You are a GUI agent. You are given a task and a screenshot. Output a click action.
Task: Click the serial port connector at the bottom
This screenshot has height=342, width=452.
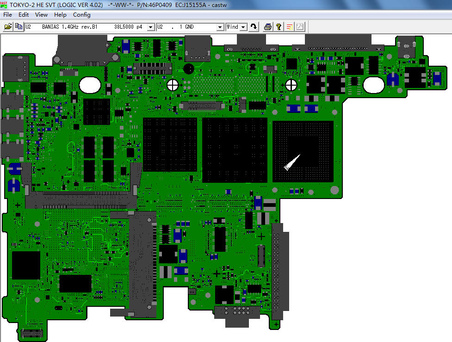coord(237,316)
